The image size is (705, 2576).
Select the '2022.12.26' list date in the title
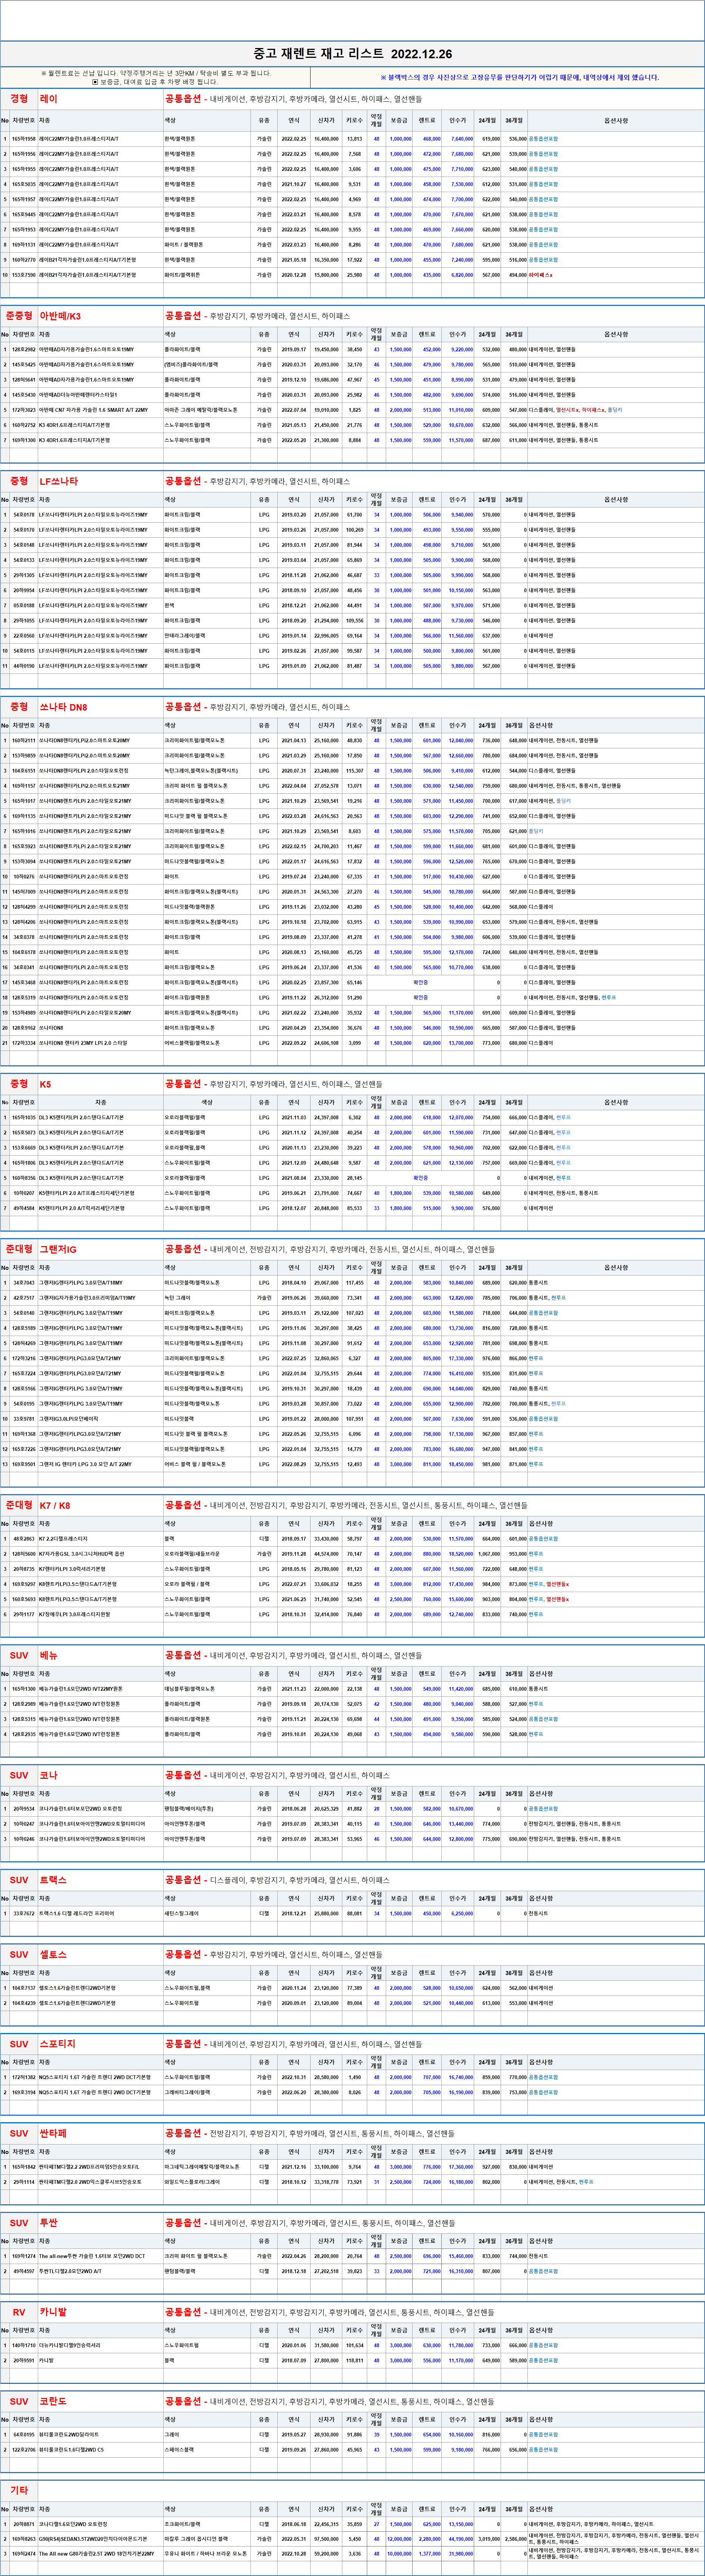(421, 54)
